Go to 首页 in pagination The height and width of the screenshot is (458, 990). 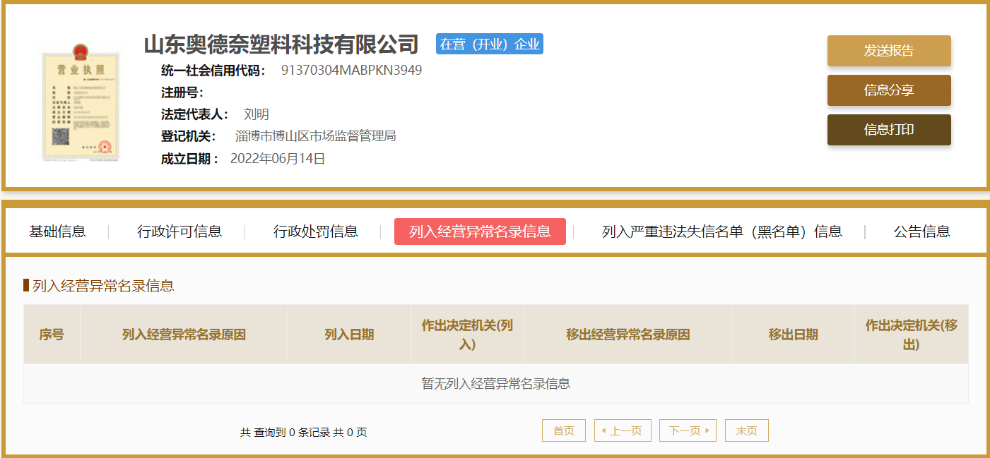click(x=564, y=430)
